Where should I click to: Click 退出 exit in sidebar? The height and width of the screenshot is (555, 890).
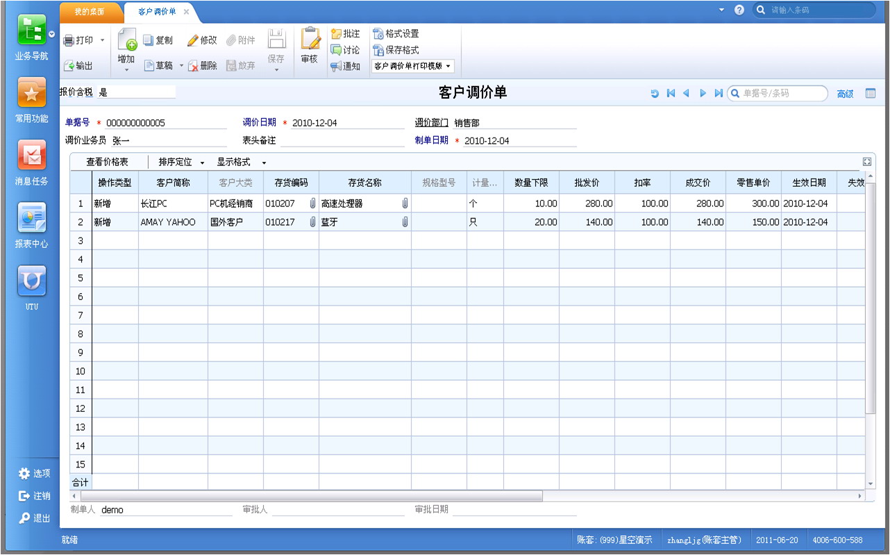click(x=35, y=518)
